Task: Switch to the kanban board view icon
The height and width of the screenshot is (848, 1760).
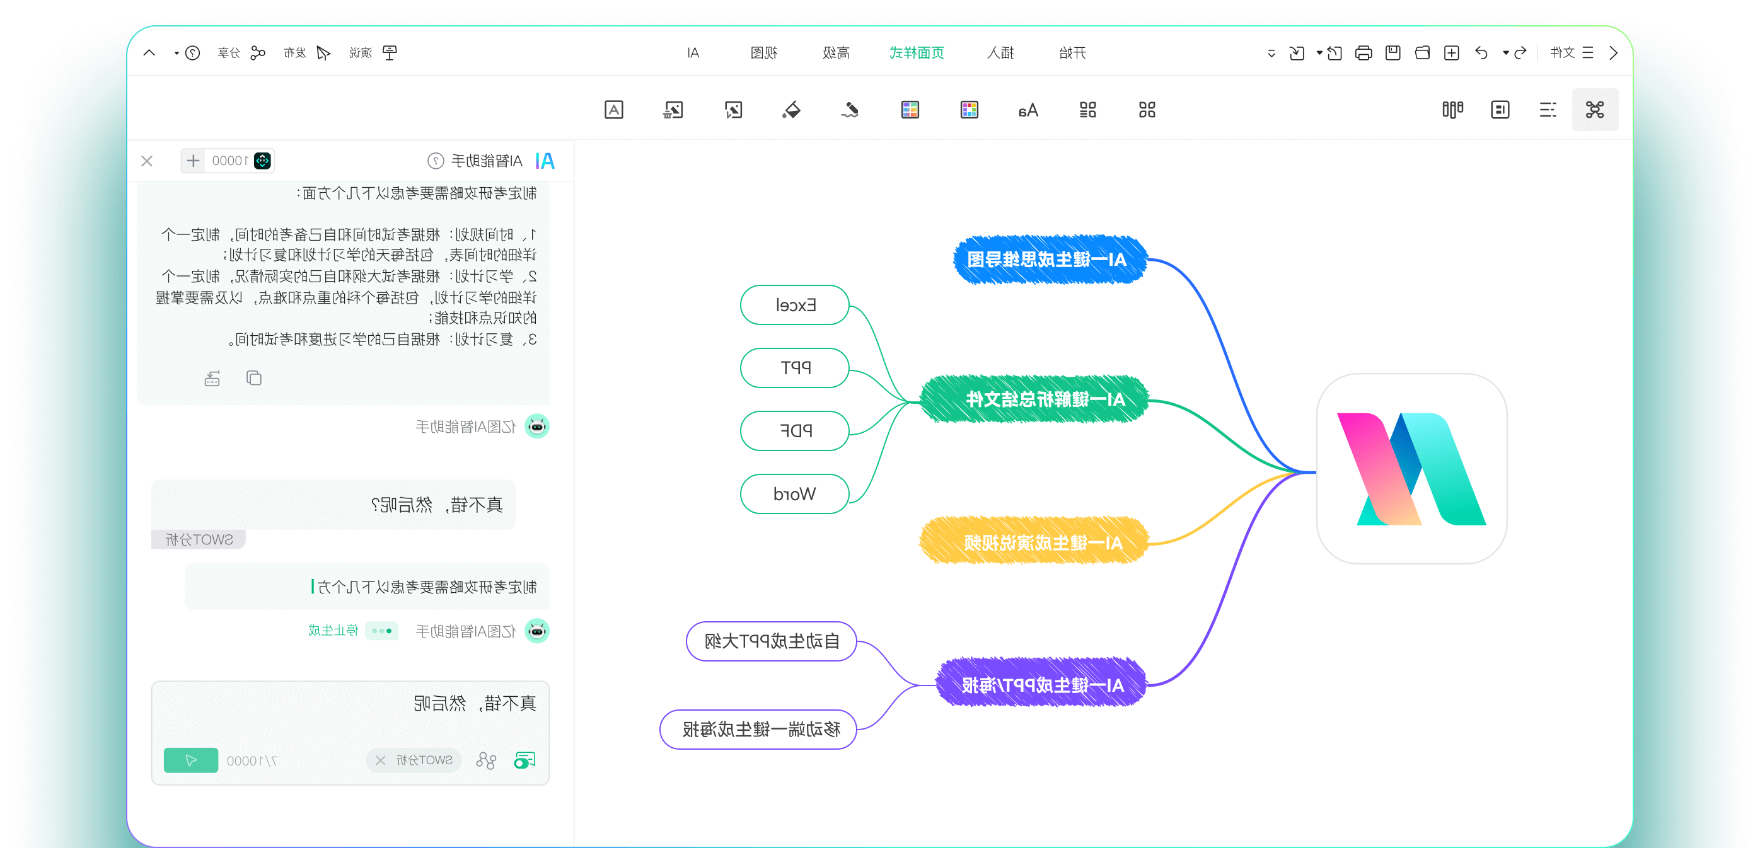Action: pyautogui.click(x=1452, y=109)
